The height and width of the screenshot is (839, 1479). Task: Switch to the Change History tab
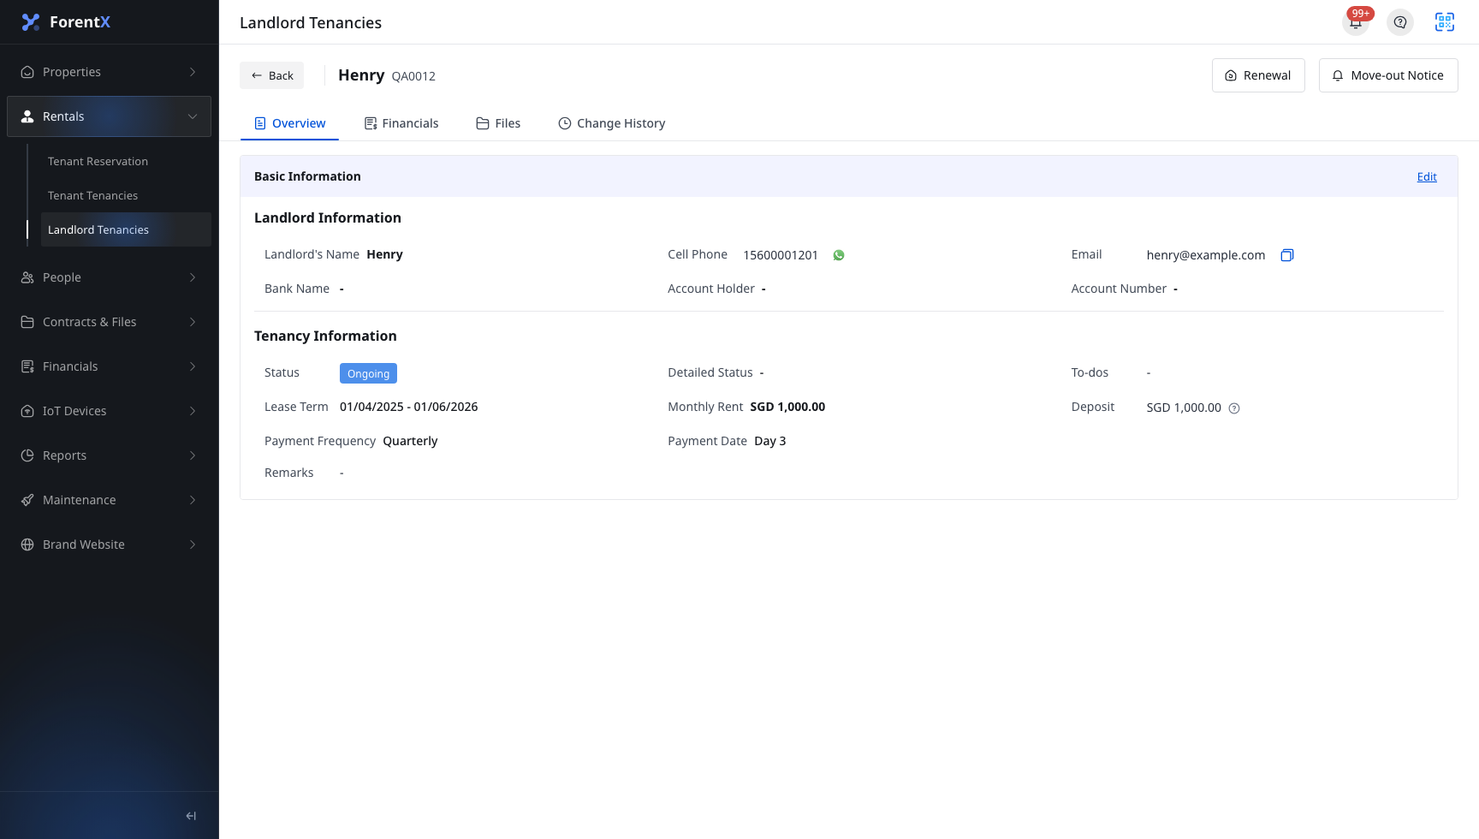[612, 123]
